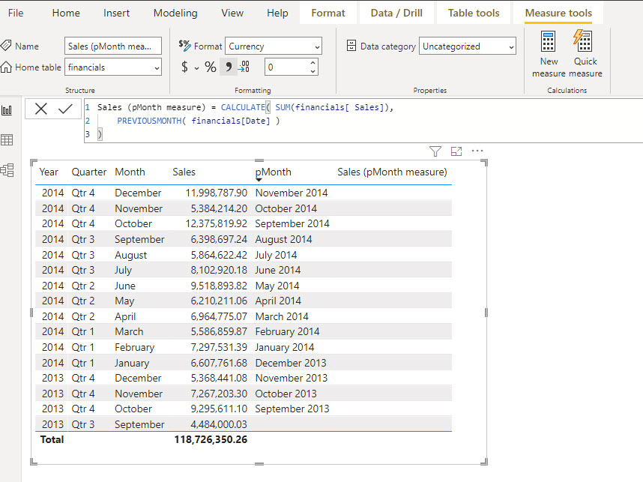Decrease decimal places stepper down
Viewport: 643px width, 482px height.
pyautogui.click(x=313, y=71)
